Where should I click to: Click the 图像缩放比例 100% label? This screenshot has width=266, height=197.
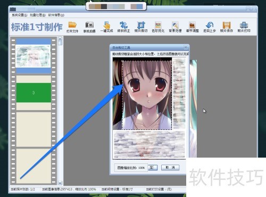point(131,168)
